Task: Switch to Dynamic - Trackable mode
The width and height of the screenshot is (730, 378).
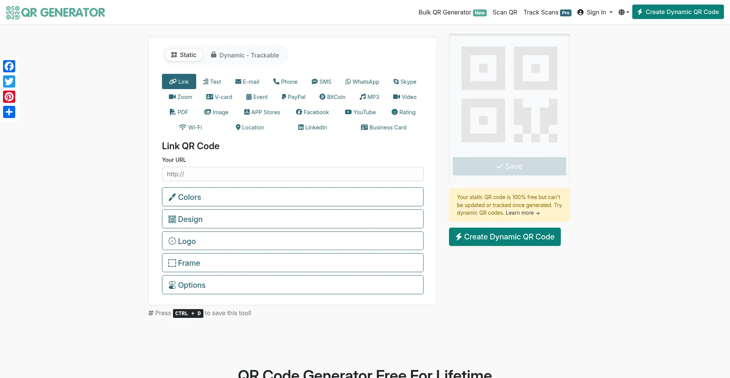Action: tap(245, 55)
